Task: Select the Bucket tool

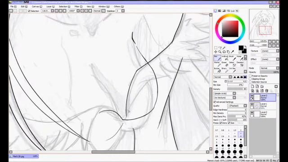Action: click(217, 70)
